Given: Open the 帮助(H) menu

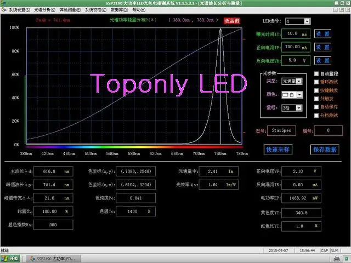Looking at the screenshot, I should pos(139,10).
